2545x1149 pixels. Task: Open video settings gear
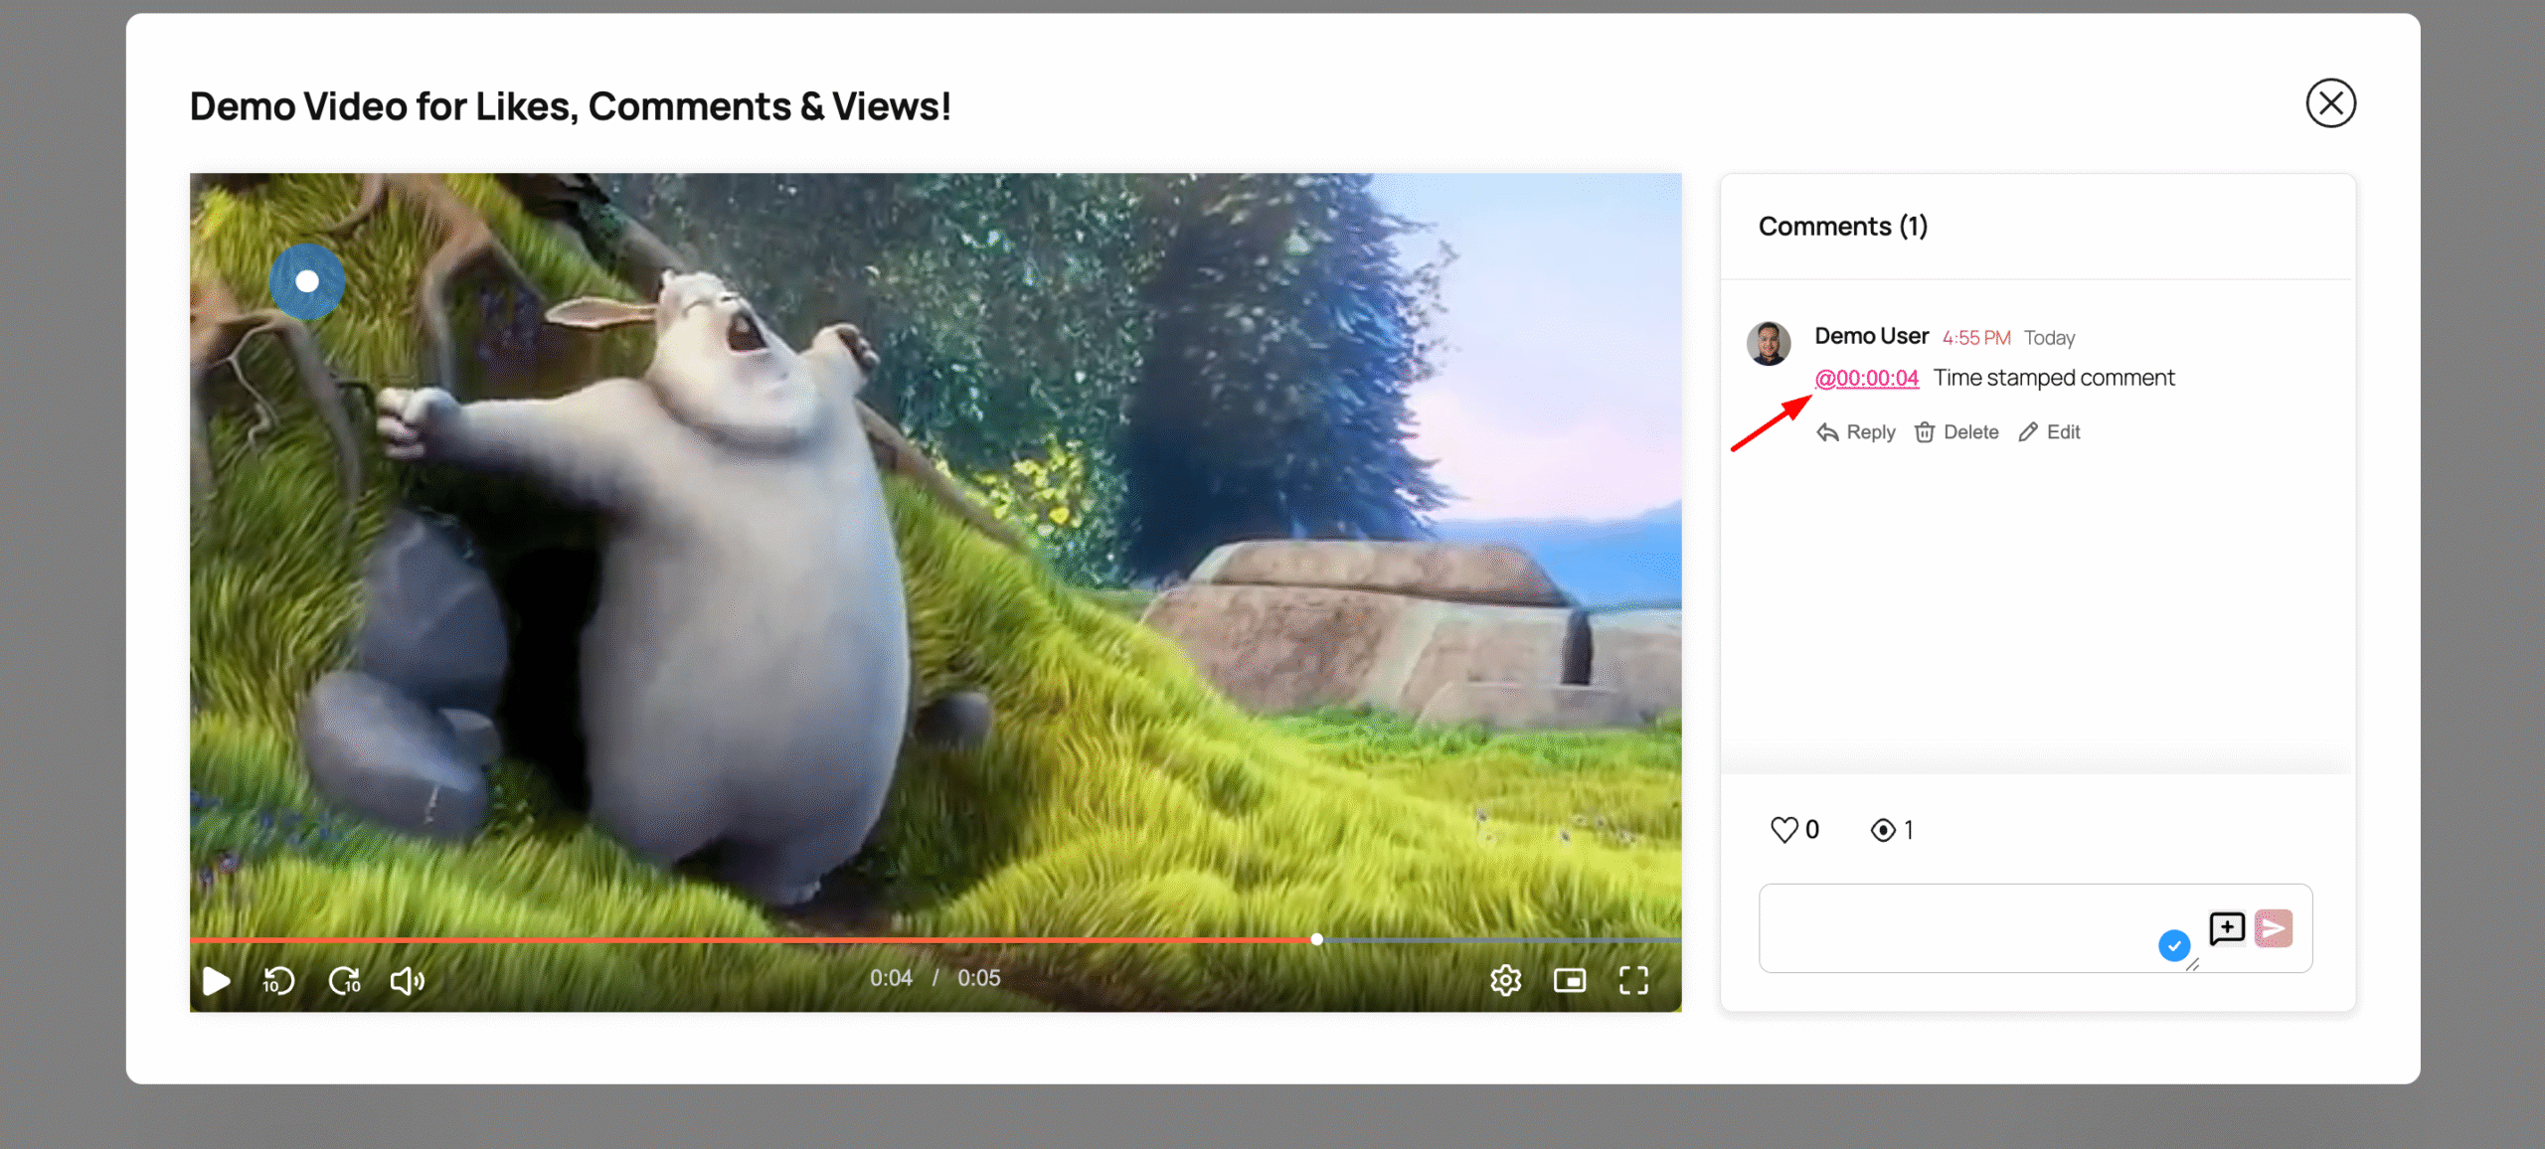(x=1506, y=981)
